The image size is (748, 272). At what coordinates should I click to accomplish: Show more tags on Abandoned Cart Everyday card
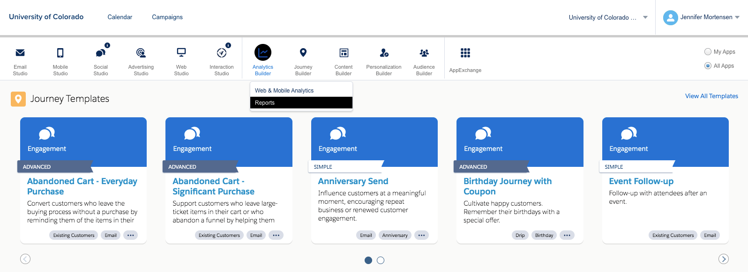[x=131, y=235]
